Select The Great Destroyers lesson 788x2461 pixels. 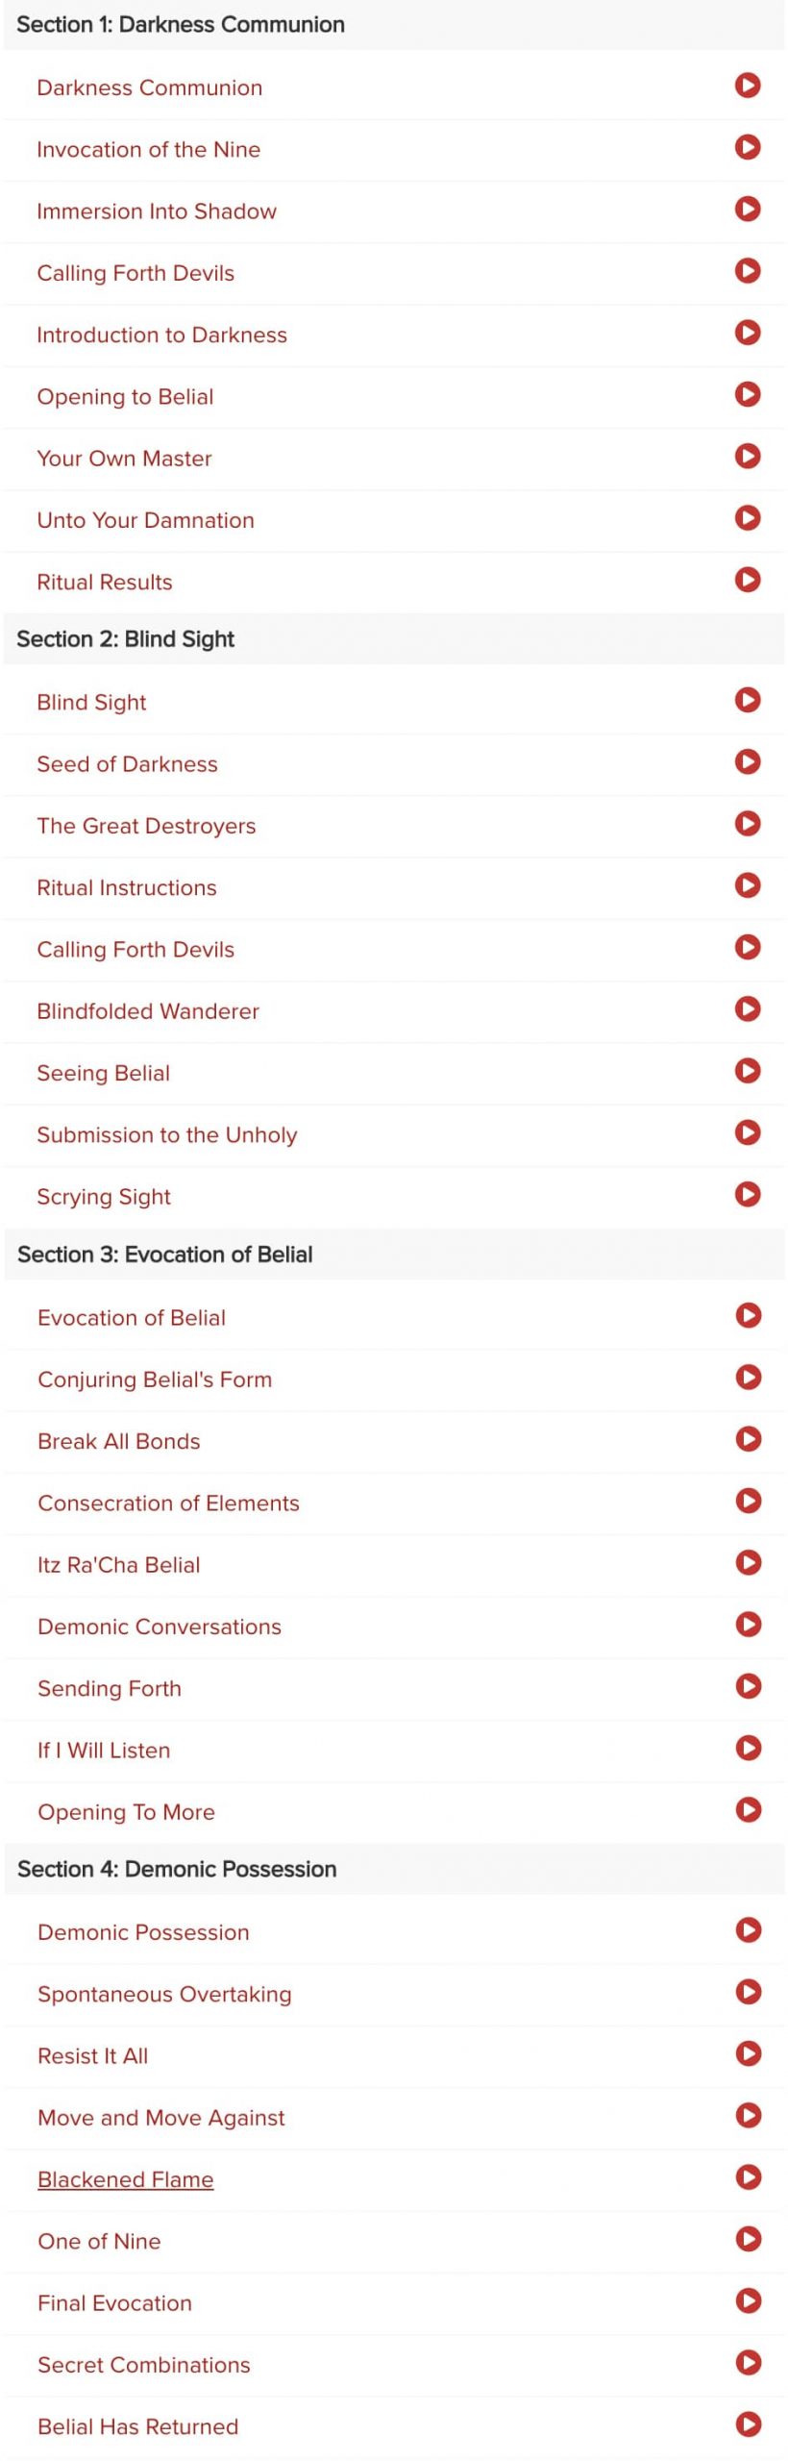[146, 826]
